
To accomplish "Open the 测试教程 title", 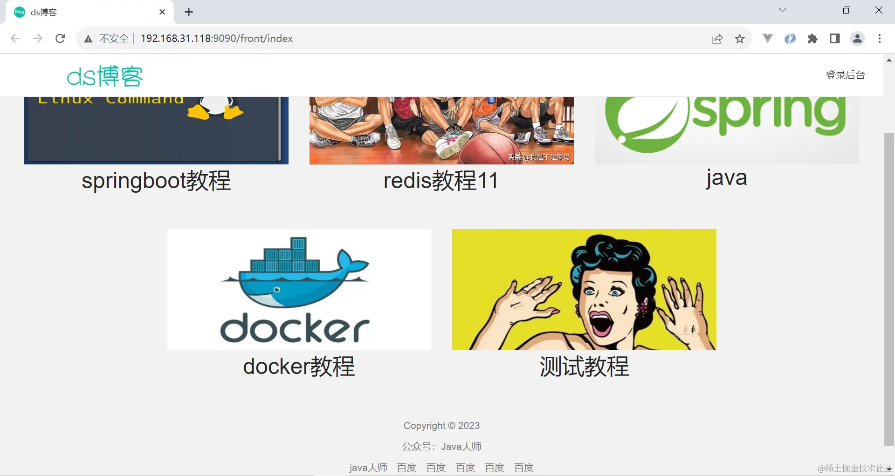I will (x=584, y=367).
